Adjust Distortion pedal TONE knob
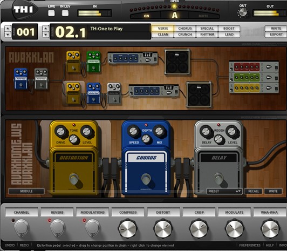Image resolution: width=287 pixels, height=251 pixels. coord(73,139)
